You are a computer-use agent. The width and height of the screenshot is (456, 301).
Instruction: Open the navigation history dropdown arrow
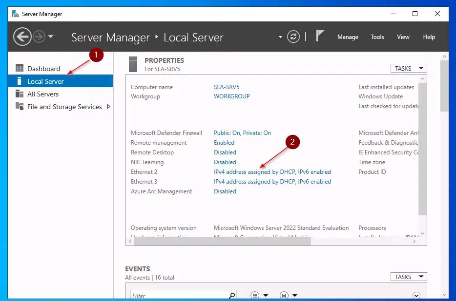51,37
